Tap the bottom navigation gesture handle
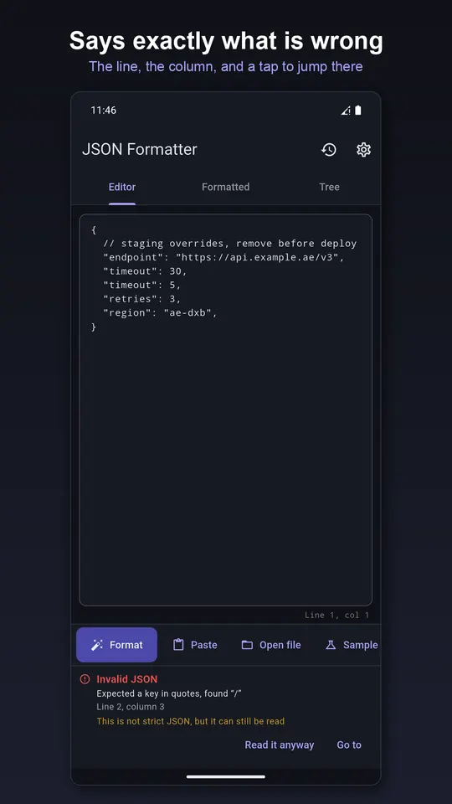 [x=225, y=777]
